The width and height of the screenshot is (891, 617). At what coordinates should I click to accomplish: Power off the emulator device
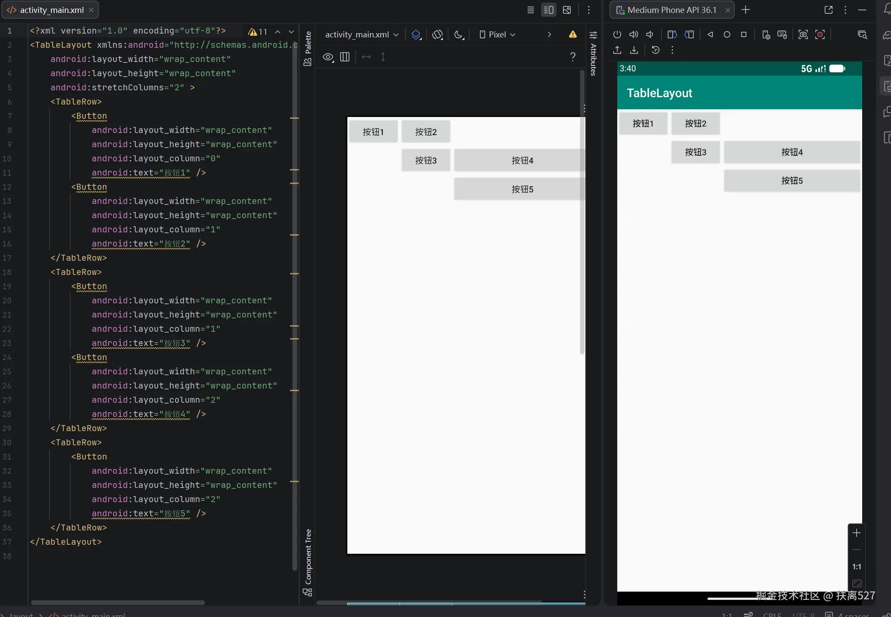click(617, 34)
